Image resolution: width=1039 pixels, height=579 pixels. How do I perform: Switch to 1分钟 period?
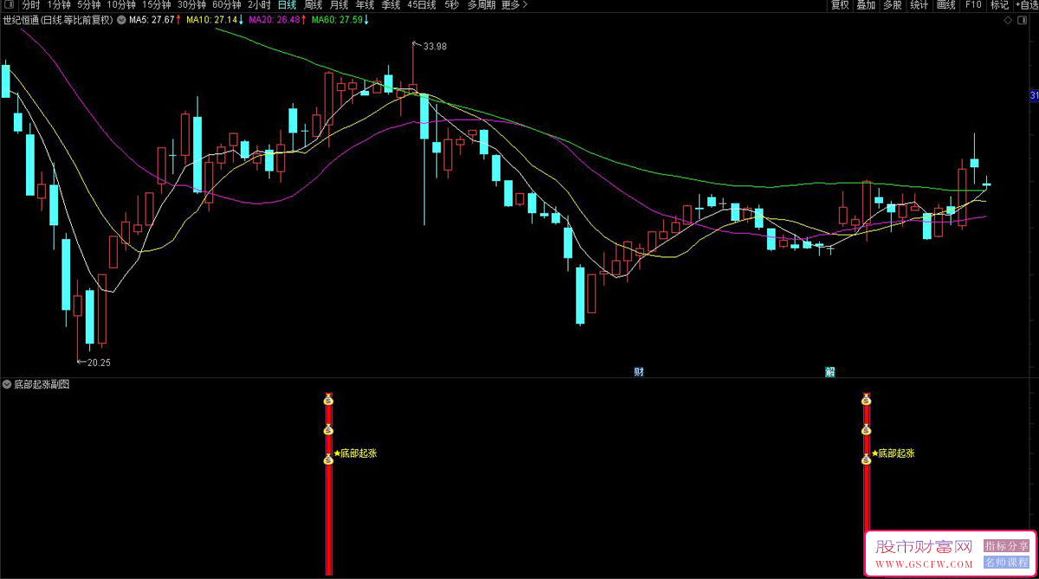click(59, 5)
